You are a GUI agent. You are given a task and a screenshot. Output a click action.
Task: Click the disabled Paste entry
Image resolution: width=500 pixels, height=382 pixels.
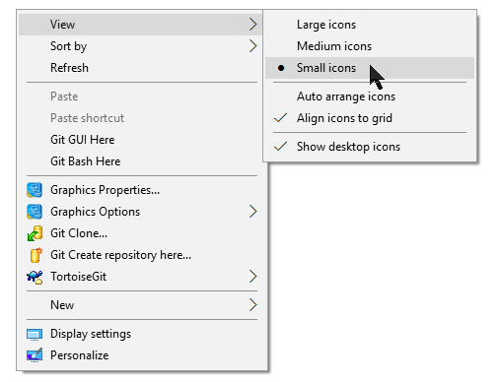pos(140,96)
